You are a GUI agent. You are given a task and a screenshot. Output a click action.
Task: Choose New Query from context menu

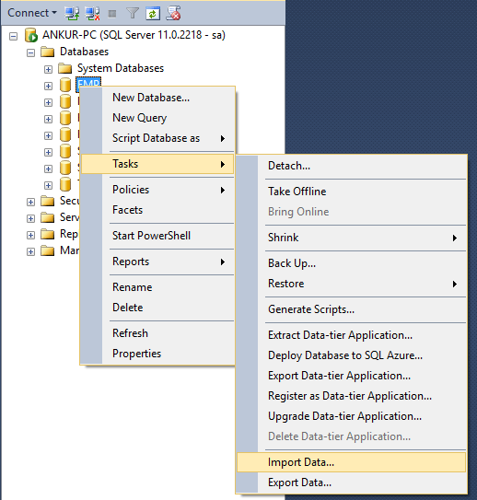157,118
